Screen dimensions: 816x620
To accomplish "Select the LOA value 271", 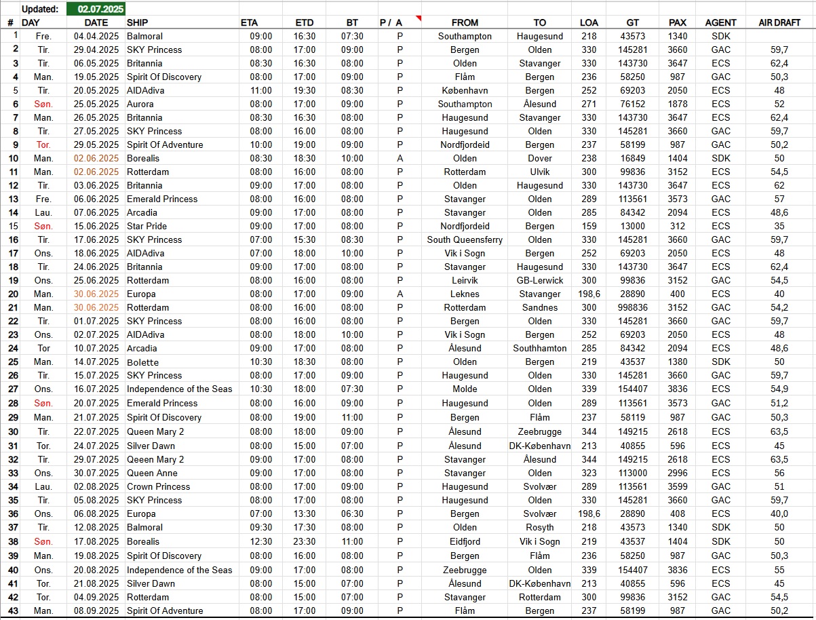I will (589, 104).
